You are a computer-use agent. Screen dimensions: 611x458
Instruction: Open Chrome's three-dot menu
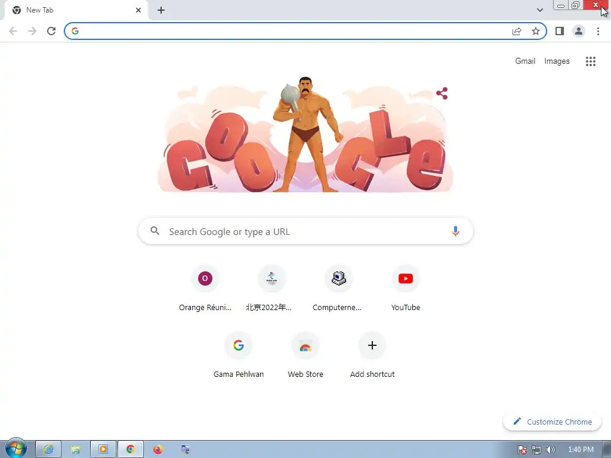tap(598, 31)
